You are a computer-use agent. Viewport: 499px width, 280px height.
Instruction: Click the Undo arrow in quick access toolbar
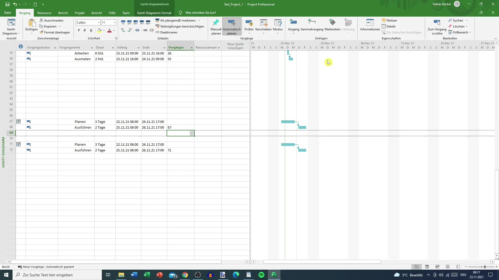pos(15,4)
